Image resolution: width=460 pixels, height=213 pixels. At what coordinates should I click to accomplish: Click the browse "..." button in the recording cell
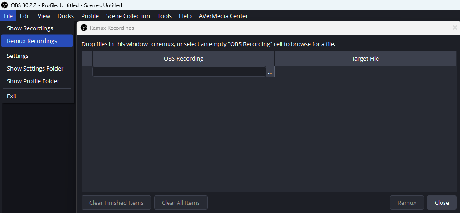(x=270, y=72)
